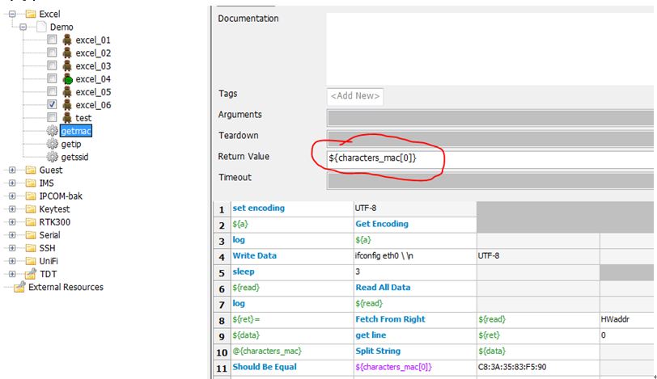Click the IPCOM-bak folder icon
The image size is (657, 379).
click(31, 196)
